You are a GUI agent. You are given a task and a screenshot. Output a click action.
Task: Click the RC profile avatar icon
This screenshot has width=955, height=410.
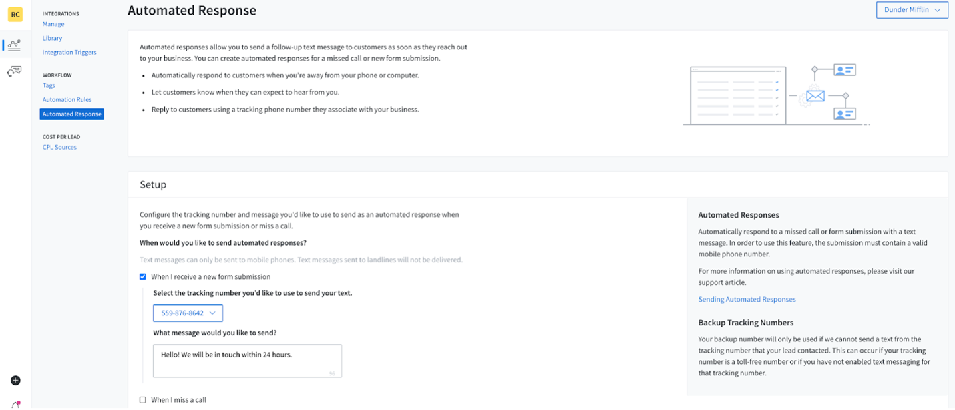[15, 14]
